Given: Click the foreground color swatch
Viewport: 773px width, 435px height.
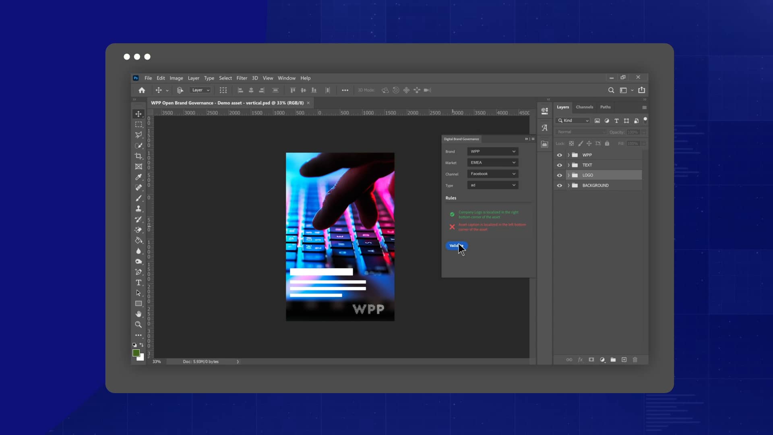Looking at the screenshot, I should 136,352.
